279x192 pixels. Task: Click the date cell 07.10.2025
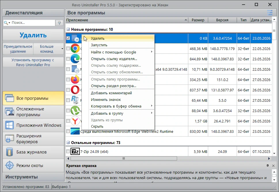click(261, 151)
